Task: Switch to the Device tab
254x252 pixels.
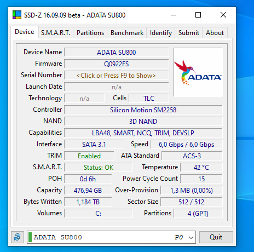Action: [25, 32]
